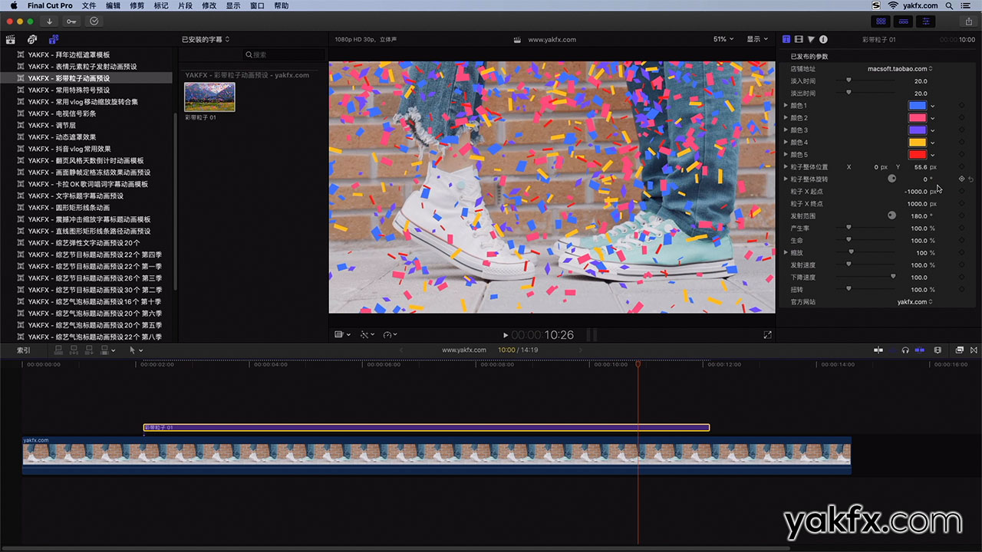Expand the 颜色 3 parameter group
This screenshot has width=982, height=552.
786,130
